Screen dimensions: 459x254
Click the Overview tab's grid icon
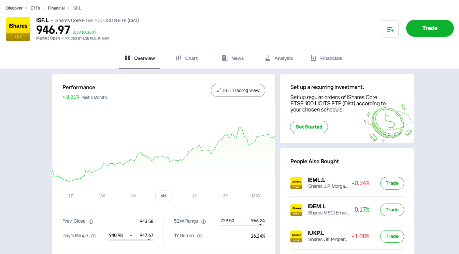coord(127,58)
